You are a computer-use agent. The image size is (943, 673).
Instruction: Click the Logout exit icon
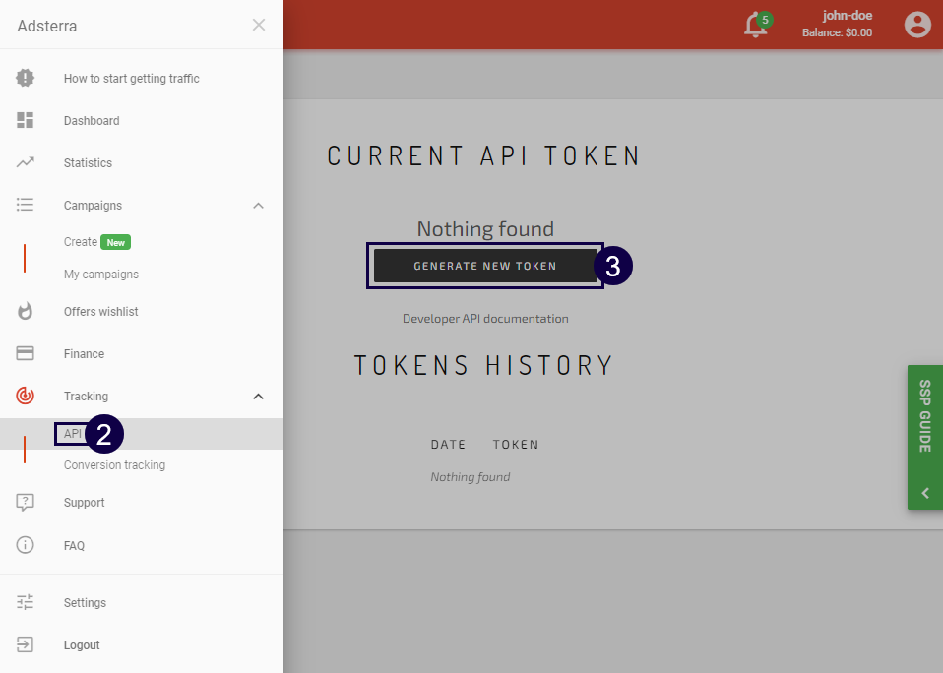tap(25, 644)
